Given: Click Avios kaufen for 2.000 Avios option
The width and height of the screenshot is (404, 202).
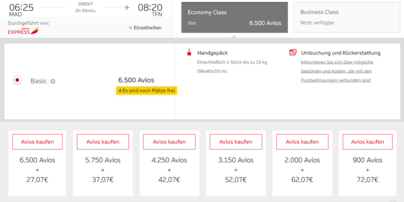Looking at the screenshot, I should tap(302, 142).
